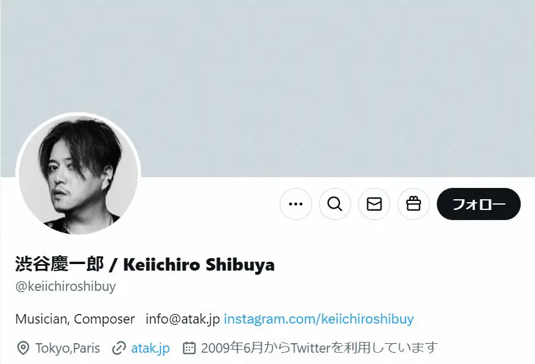Open the circular profile photo
535x364 pixels.
(x=78, y=175)
